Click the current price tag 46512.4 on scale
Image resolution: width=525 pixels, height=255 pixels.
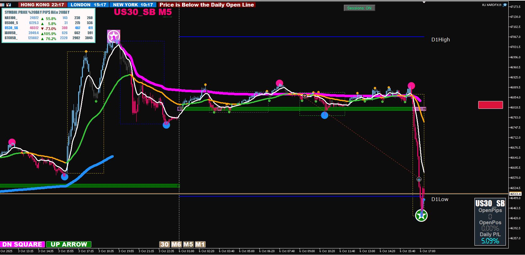515,194
